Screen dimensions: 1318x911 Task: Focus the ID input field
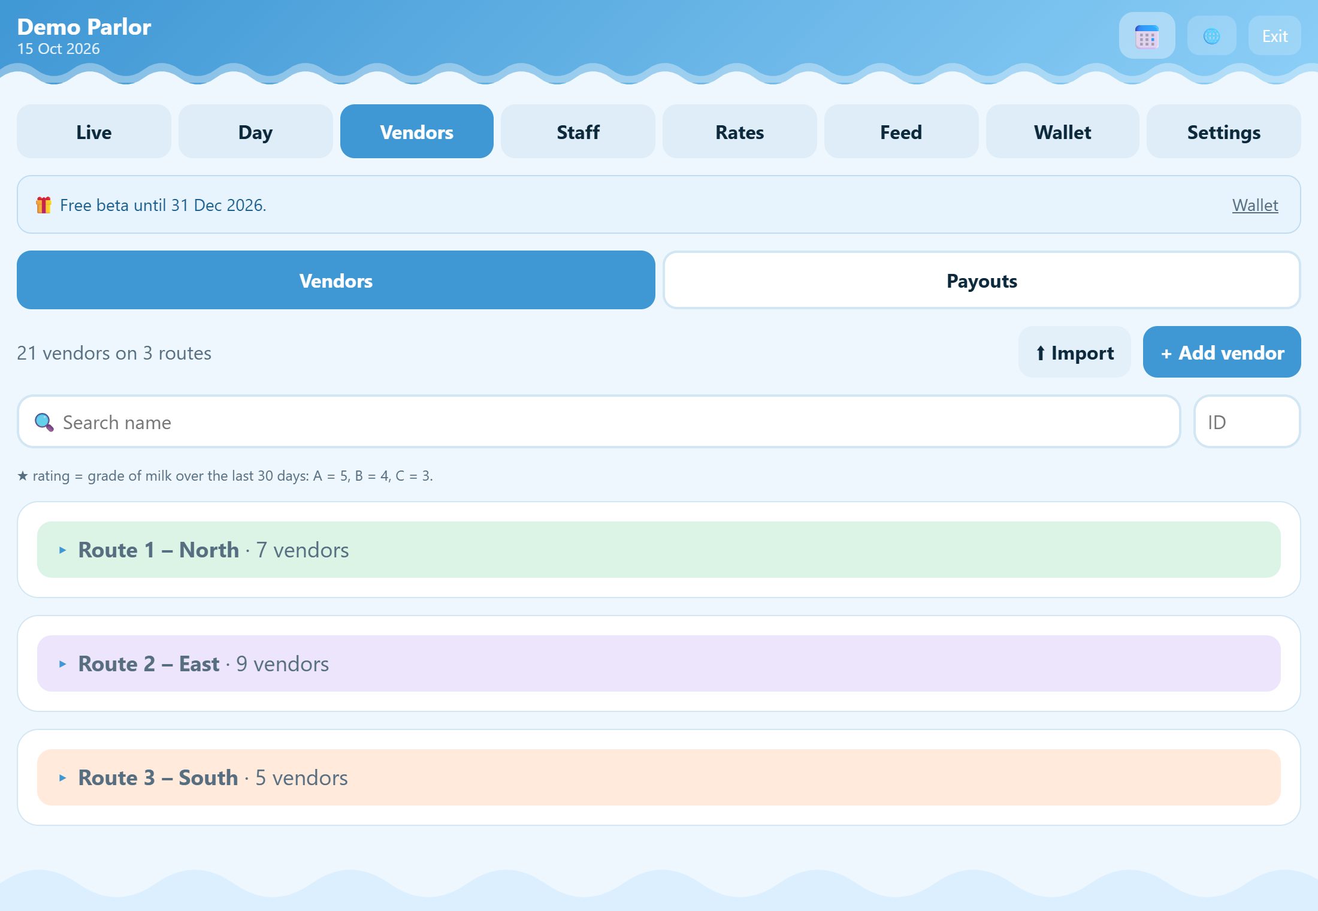1247,422
